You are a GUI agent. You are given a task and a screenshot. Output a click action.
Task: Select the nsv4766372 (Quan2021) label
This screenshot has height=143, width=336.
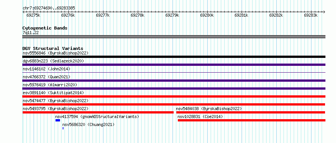click(46, 77)
